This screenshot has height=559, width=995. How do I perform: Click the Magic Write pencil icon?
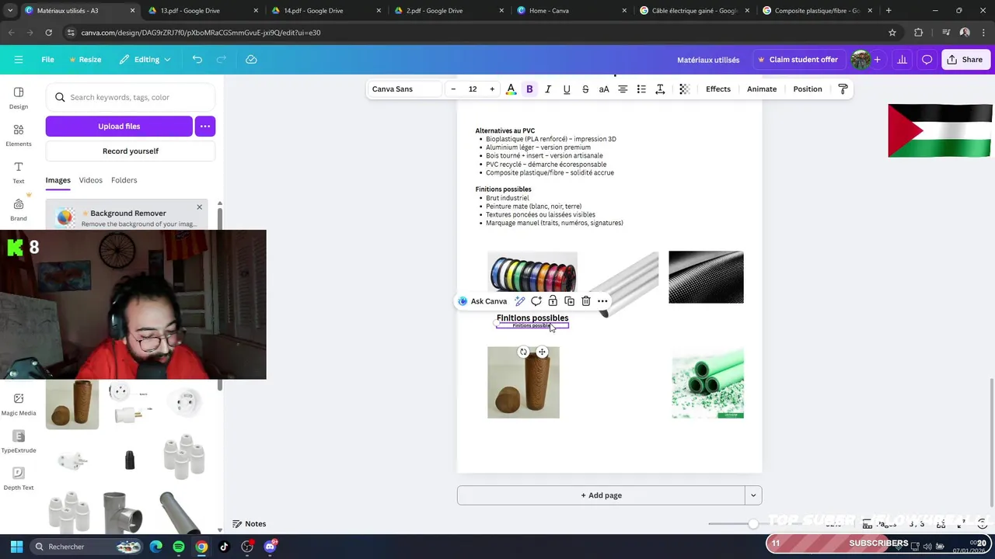[519, 301]
